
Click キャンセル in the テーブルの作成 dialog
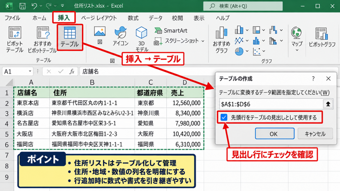[315, 134]
